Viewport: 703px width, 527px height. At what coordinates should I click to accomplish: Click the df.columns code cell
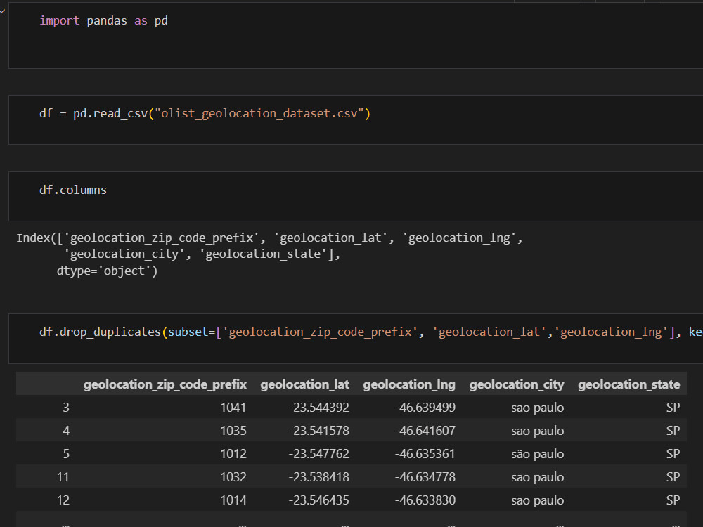(356, 196)
